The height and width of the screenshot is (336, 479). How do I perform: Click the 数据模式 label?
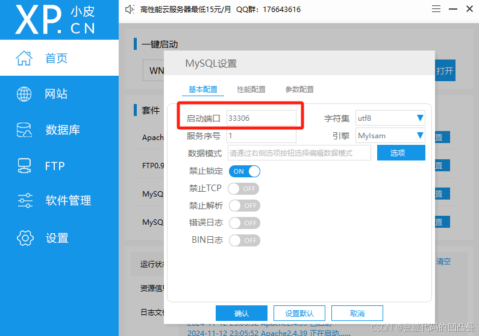click(204, 153)
